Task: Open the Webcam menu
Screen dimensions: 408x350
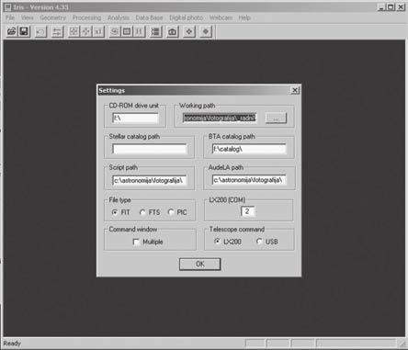Action: (221, 17)
